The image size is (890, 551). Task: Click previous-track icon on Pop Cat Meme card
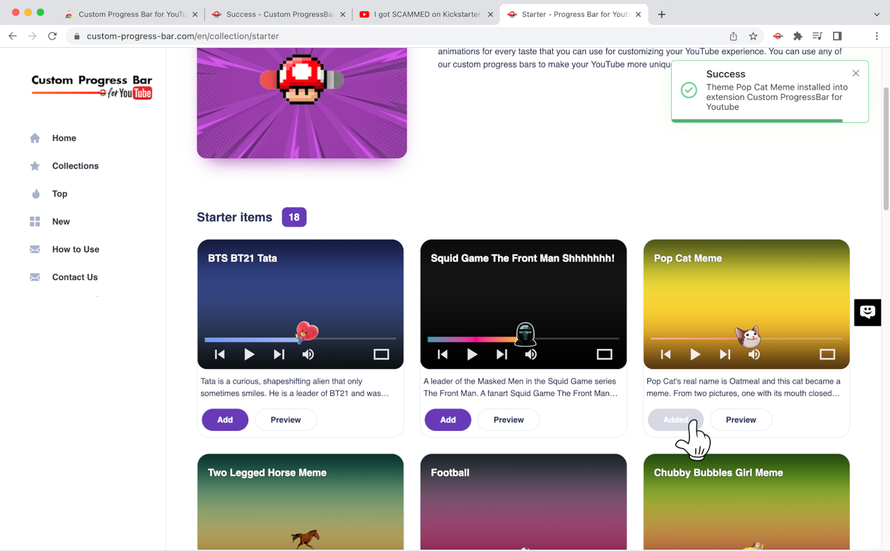pos(665,354)
